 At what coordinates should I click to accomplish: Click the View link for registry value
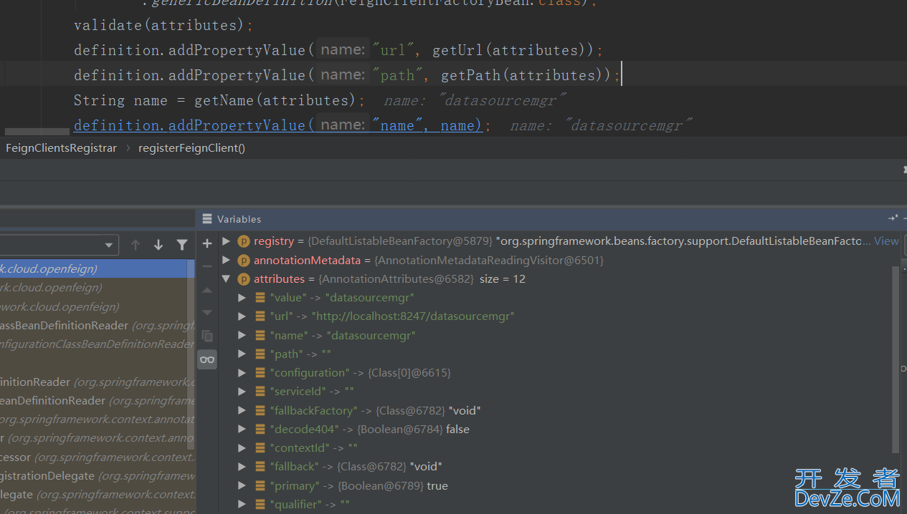pos(886,241)
